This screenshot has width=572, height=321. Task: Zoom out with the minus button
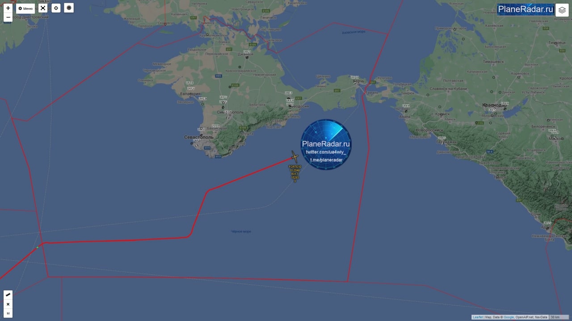(x=8, y=17)
